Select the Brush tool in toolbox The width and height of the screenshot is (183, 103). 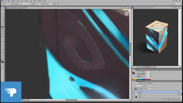click(2, 27)
